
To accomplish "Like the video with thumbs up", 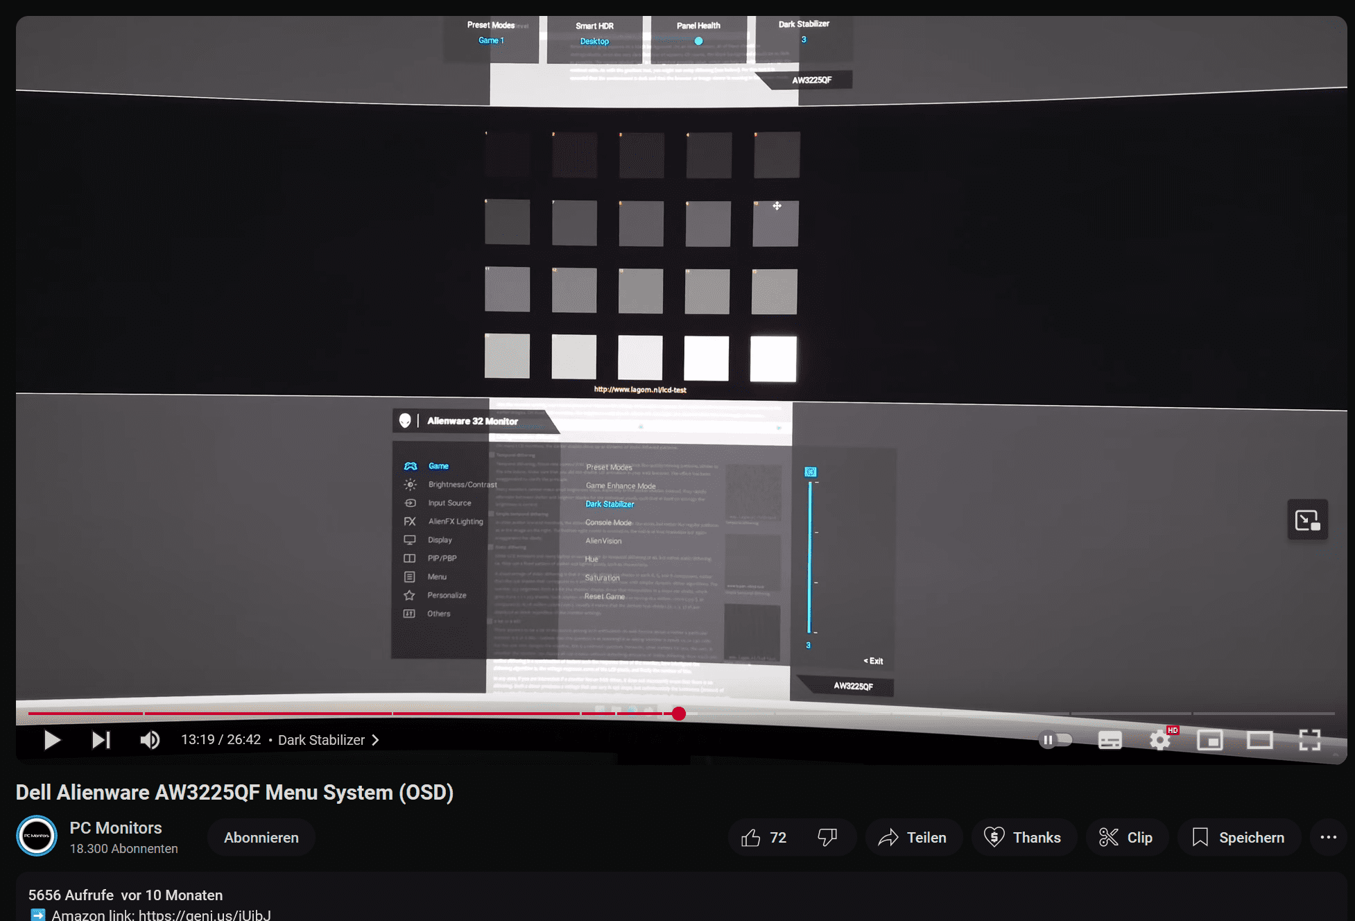I will [763, 838].
